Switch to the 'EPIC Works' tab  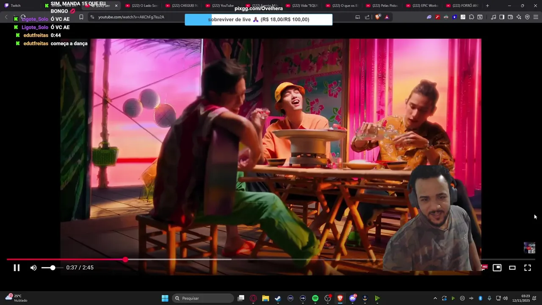click(x=423, y=6)
